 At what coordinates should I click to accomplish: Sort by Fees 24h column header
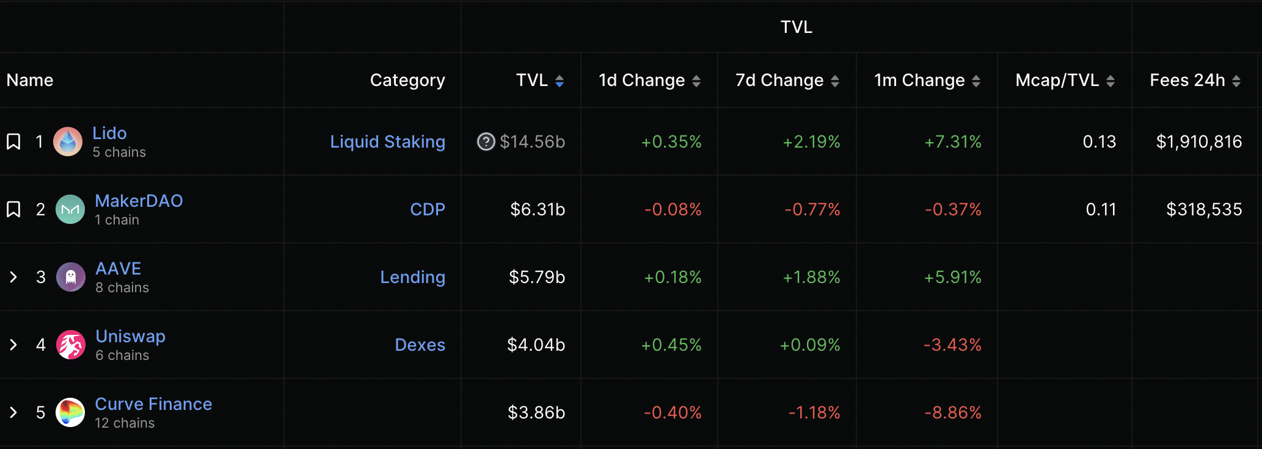(1236, 81)
